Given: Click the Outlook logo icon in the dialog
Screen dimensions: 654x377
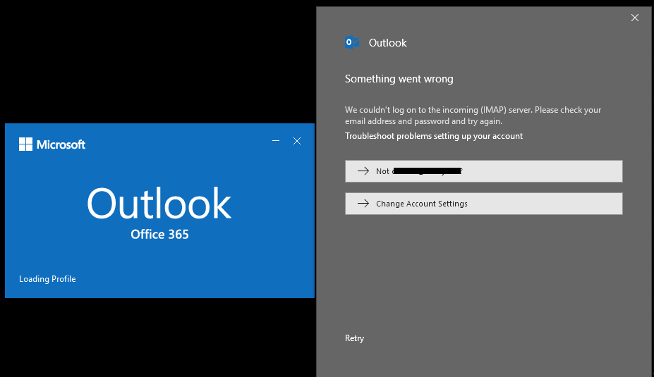Looking at the screenshot, I should click(352, 42).
